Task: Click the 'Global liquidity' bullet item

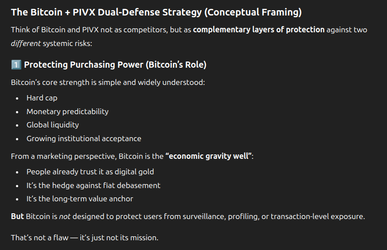Action: coord(53,125)
